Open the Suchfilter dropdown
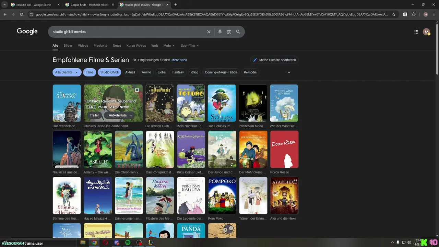 (190, 46)
